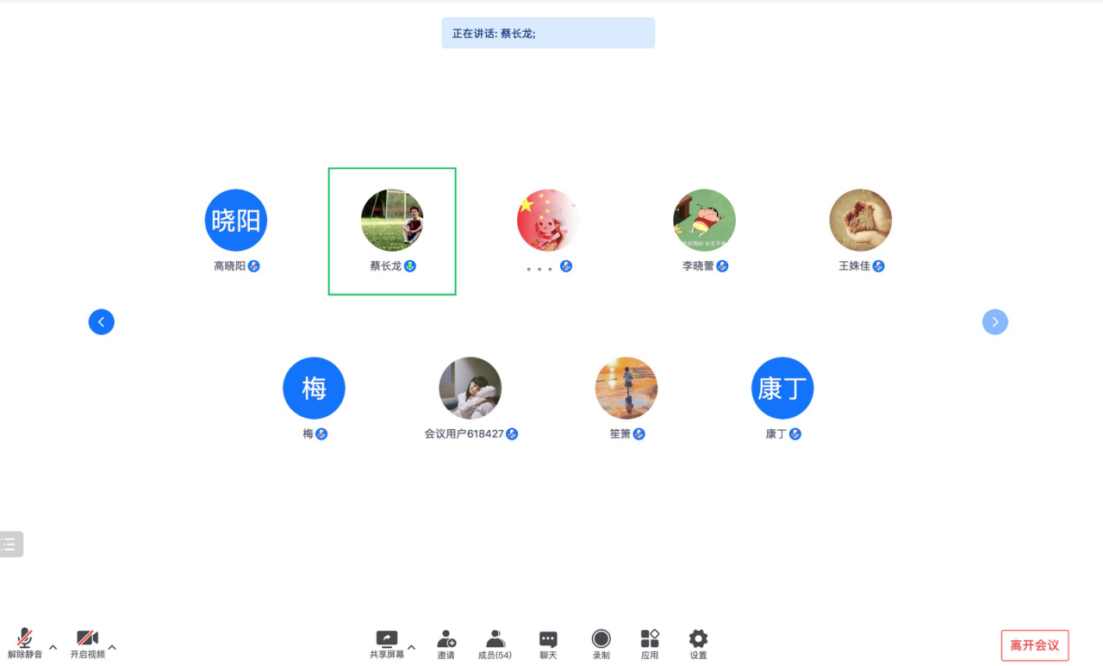Go to previous page of participants
The height and width of the screenshot is (666, 1103).
pos(102,322)
